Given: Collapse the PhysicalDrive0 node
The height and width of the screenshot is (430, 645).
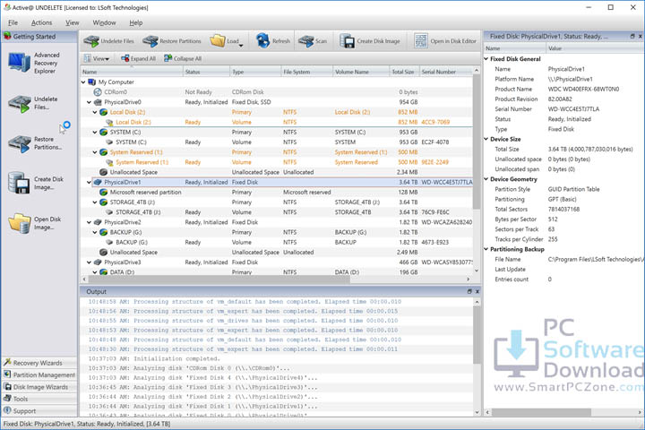Looking at the screenshot, I should 89,102.
